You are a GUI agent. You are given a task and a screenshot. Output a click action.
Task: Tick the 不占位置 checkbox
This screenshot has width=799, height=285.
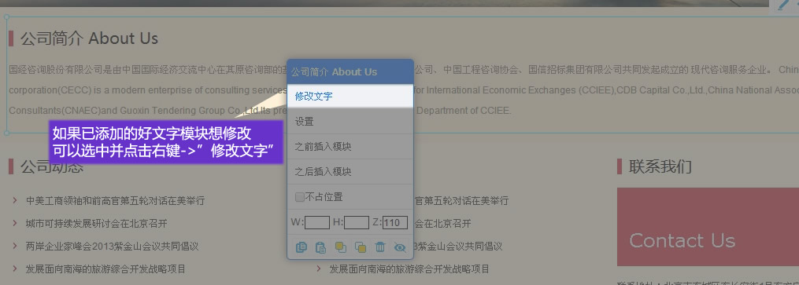click(x=300, y=196)
